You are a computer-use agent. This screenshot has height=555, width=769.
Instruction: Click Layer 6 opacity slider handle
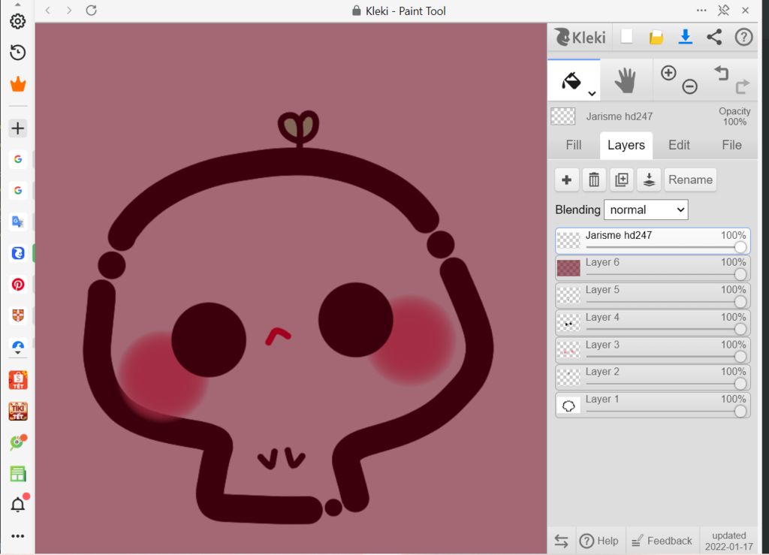tap(740, 275)
